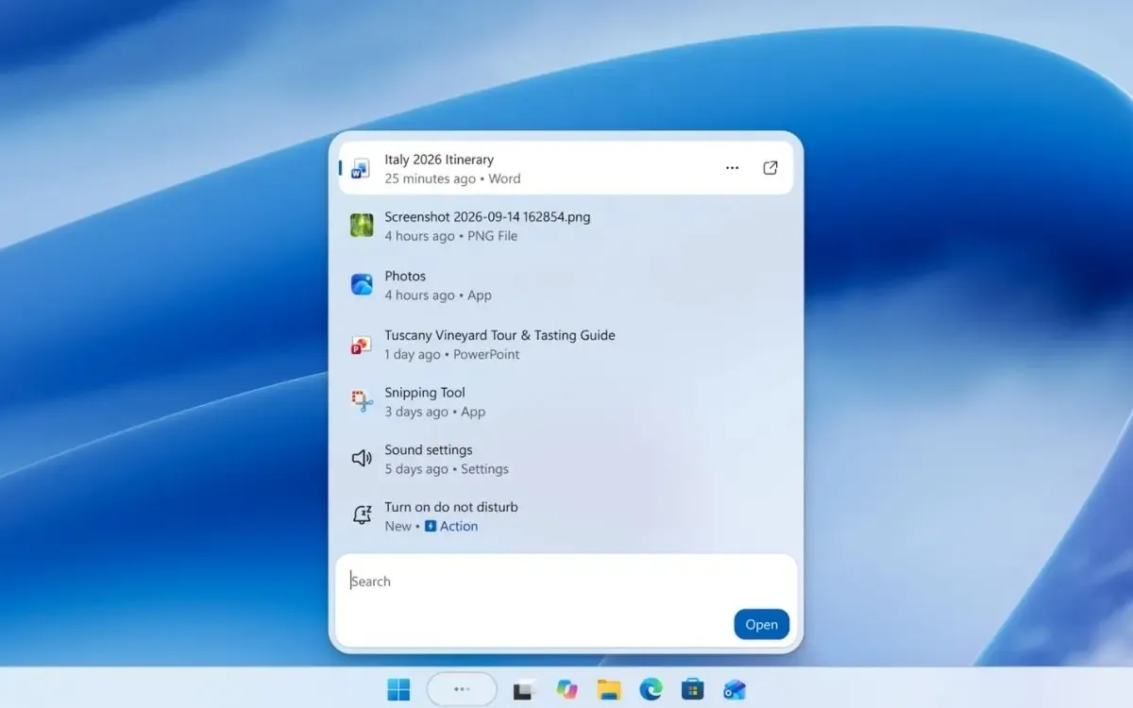The width and height of the screenshot is (1133, 708).
Task: Click the '3 days ago • App' subtitle
Action: pyautogui.click(x=435, y=412)
